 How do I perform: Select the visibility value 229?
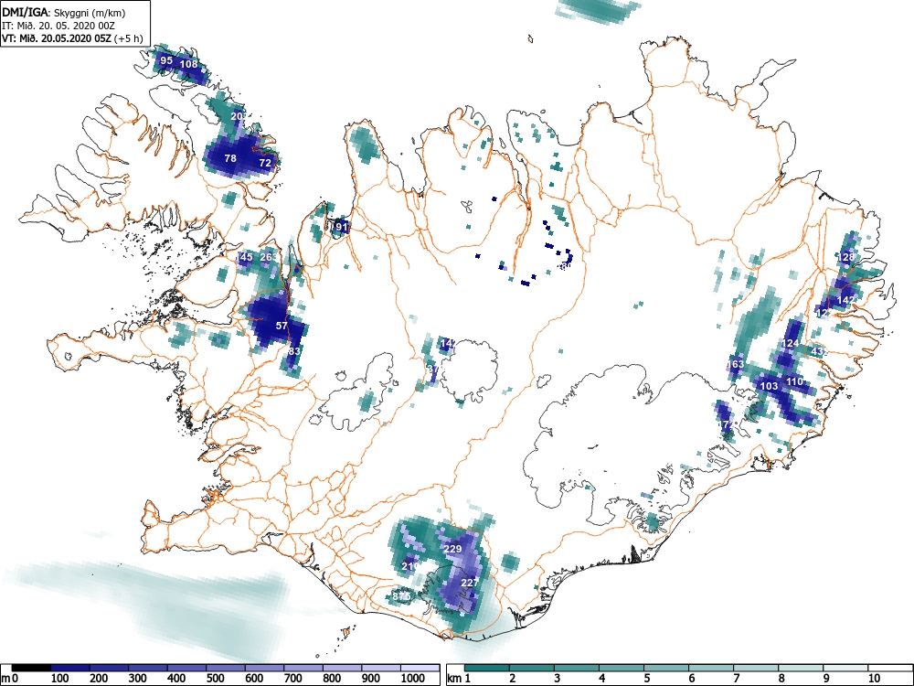click(453, 549)
